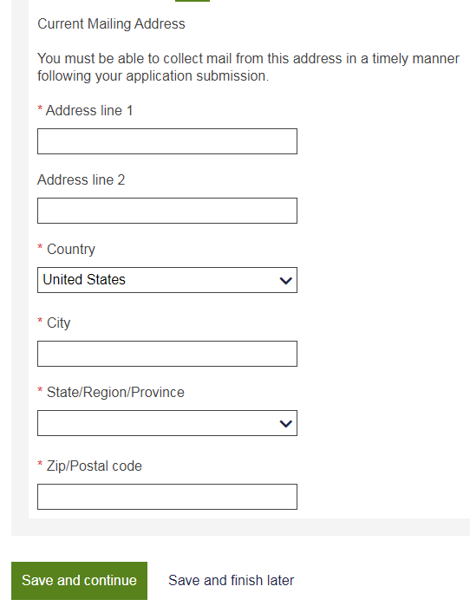Click the Zip/Postal code input field
The image size is (470, 606).
(x=167, y=497)
